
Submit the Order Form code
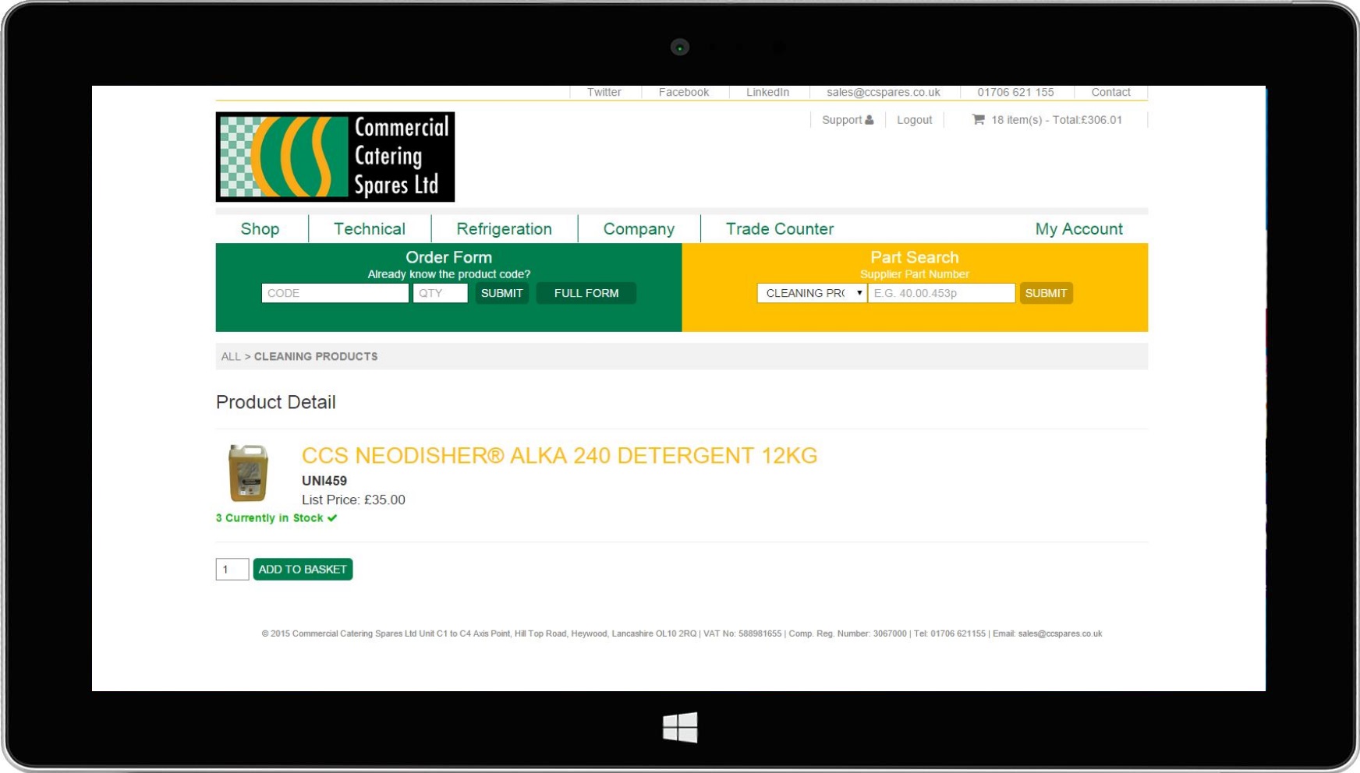[x=501, y=293]
